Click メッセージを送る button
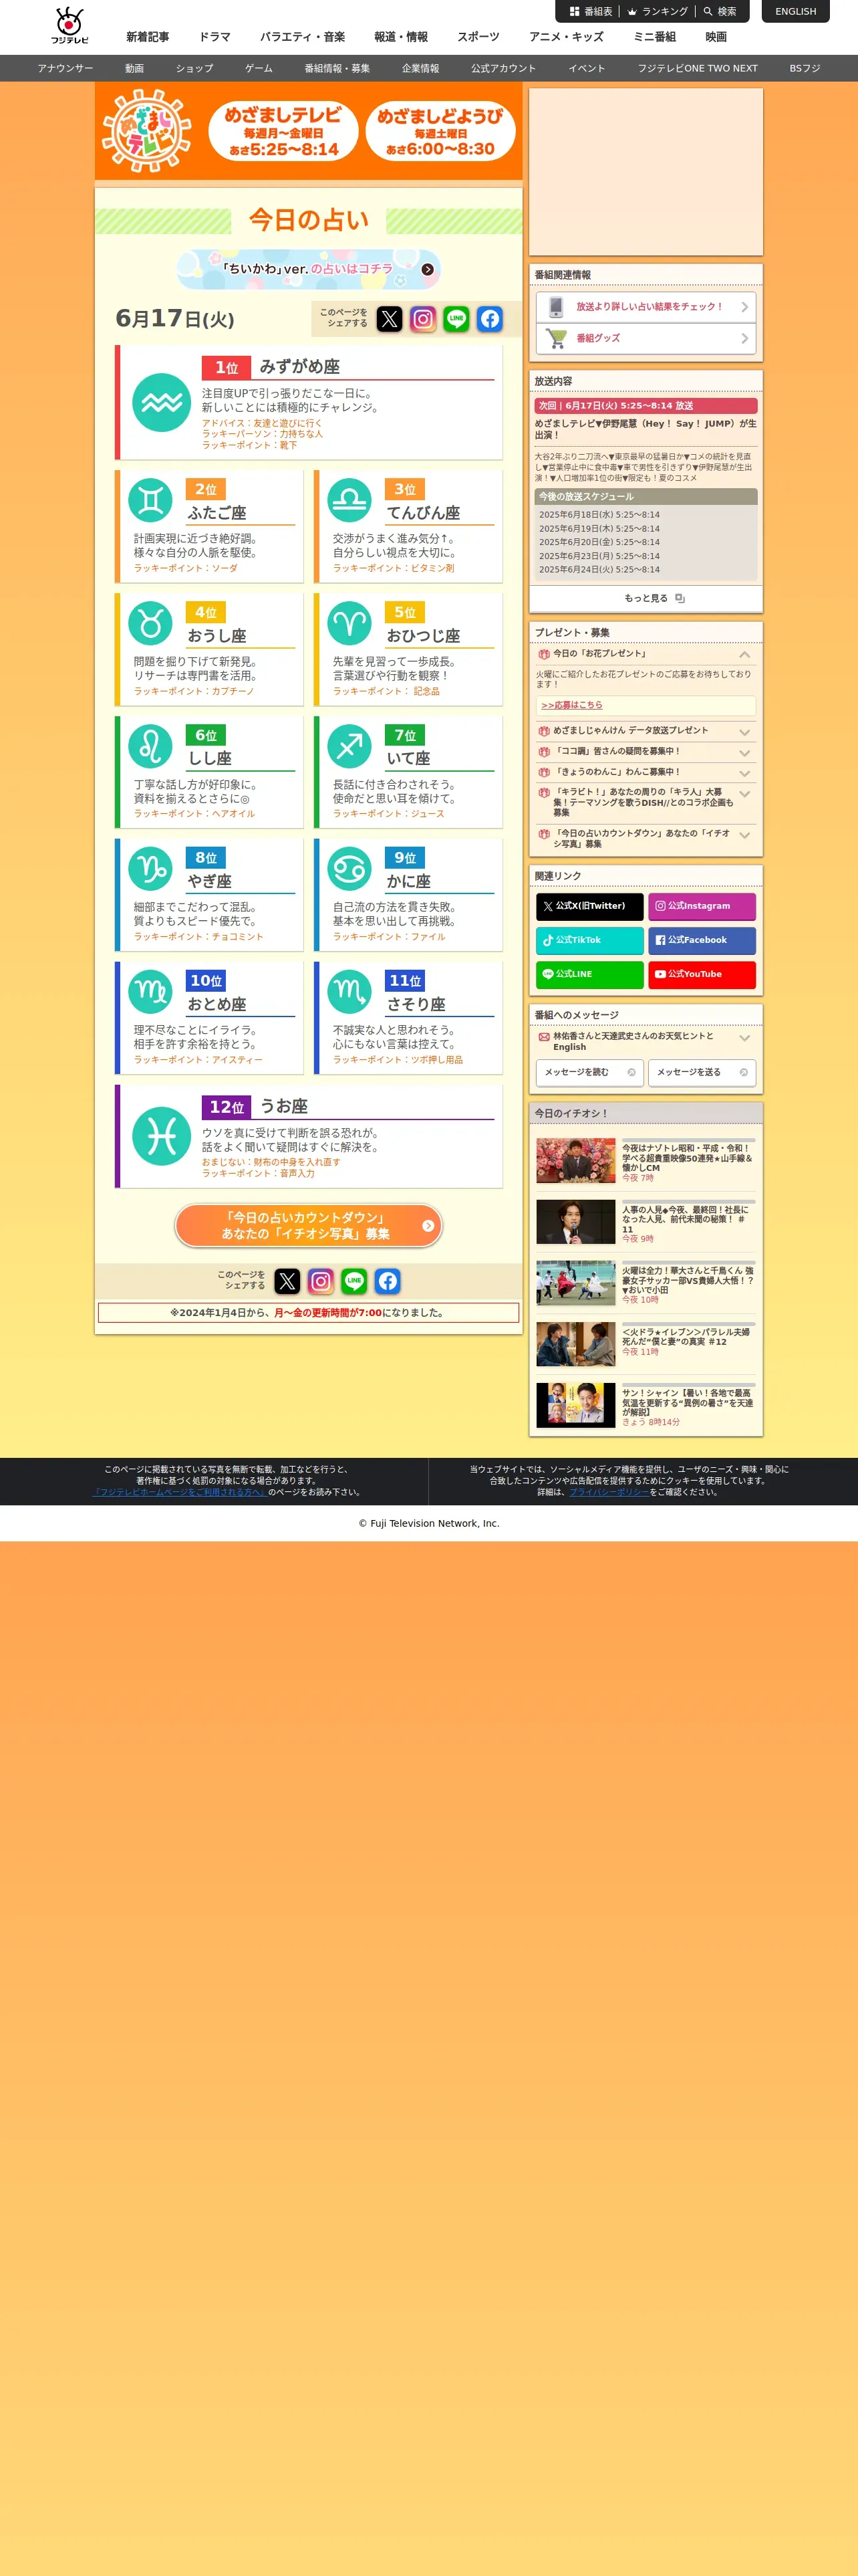 tap(702, 1072)
